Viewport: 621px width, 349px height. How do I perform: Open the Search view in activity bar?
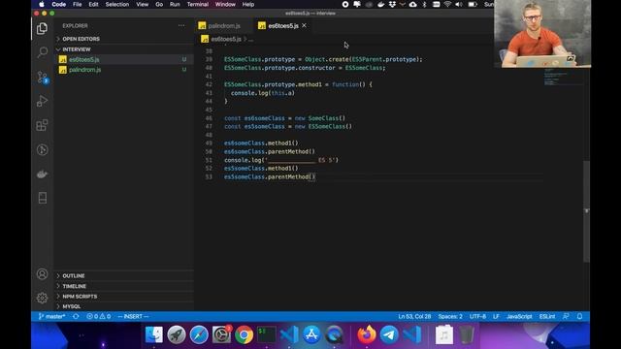tap(42, 52)
